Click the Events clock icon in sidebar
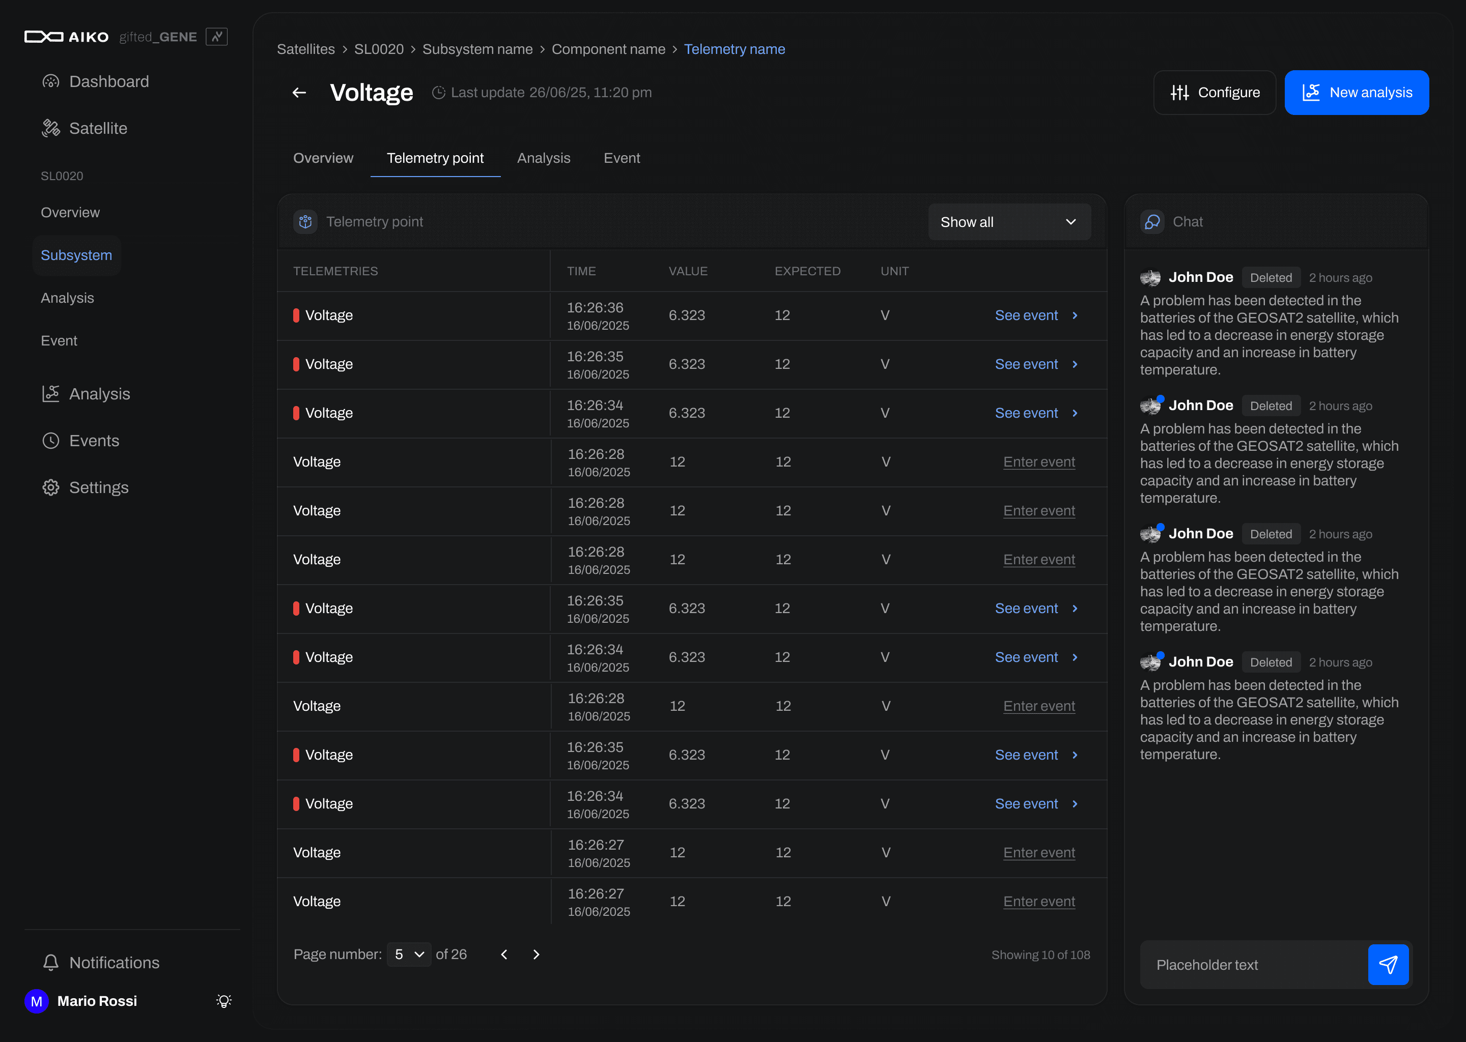The width and height of the screenshot is (1466, 1042). pyautogui.click(x=51, y=441)
